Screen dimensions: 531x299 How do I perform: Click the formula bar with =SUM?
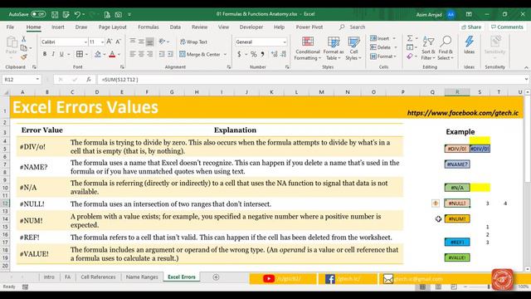[x=312, y=80]
